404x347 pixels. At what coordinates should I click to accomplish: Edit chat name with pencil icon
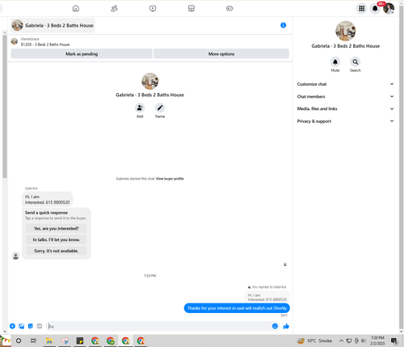click(x=160, y=108)
